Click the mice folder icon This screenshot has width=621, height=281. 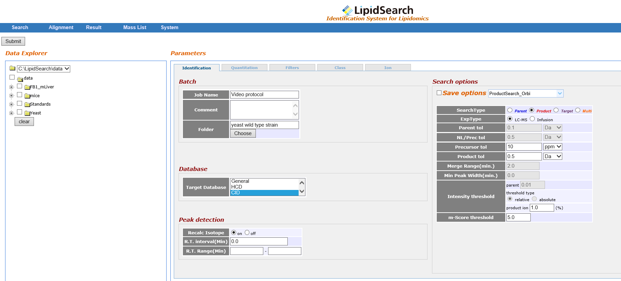[27, 96]
